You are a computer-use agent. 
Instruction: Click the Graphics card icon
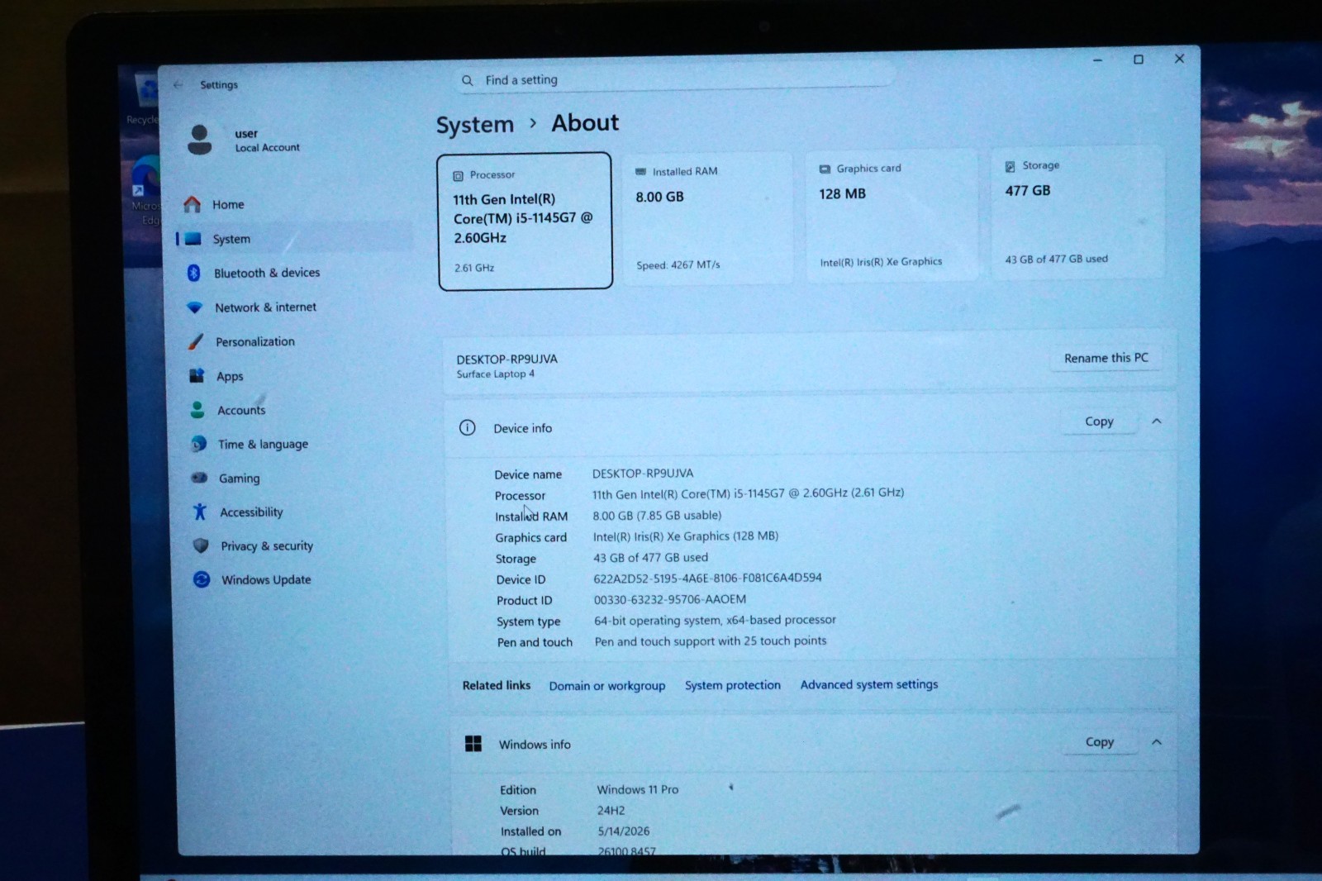coord(825,169)
